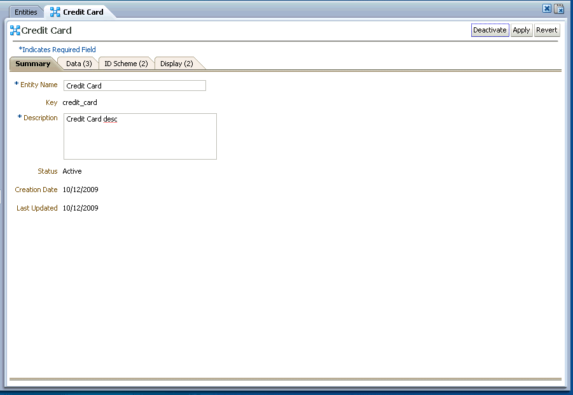Click the restore pane icon at top right

559,8
